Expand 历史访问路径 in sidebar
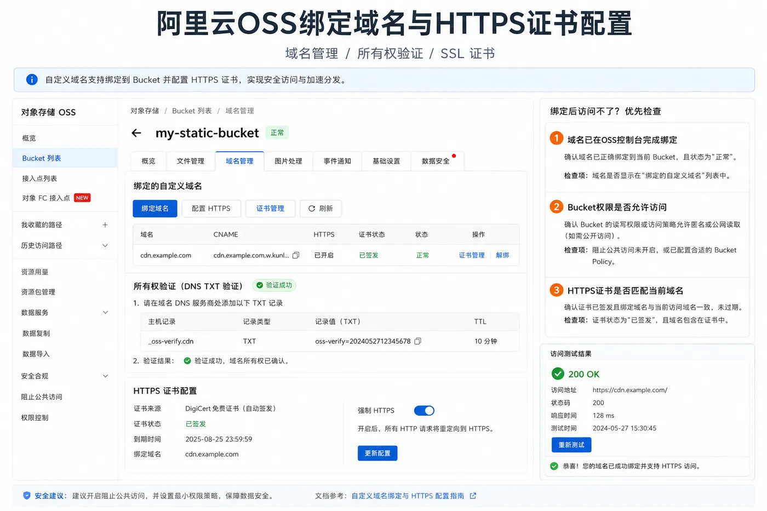The height and width of the screenshot is (511, 767). [x=105, y=246]
